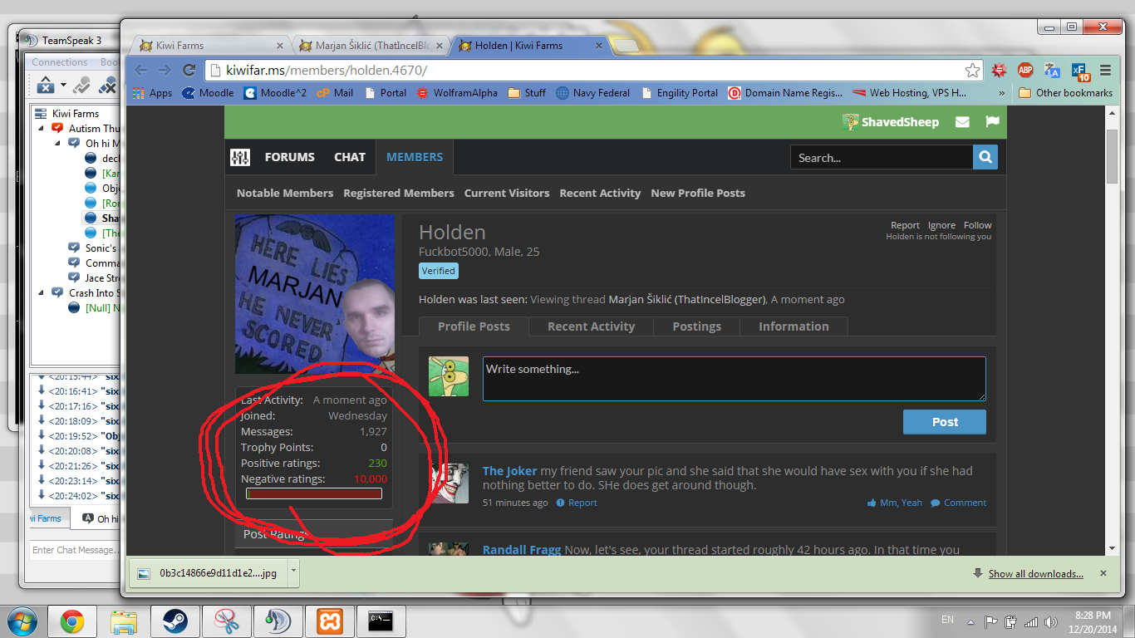Click Comment on The Joker's post

tap(959, 503)
